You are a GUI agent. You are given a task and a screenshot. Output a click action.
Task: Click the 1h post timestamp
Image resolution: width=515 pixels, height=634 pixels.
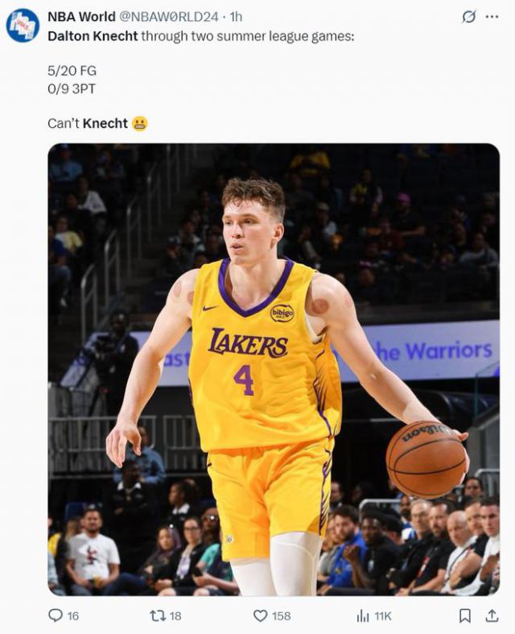pos(235,16)
